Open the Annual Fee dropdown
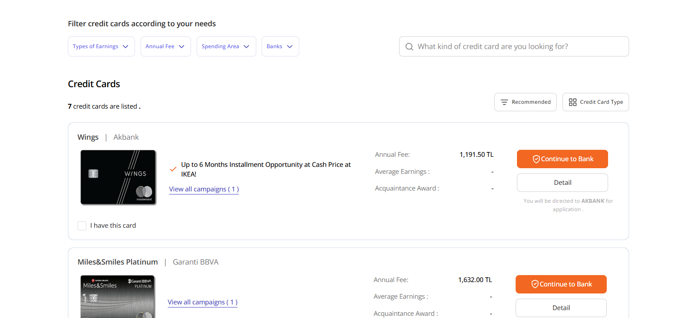Viewport: 697px width, 318px height. click(x=166, y=46)
